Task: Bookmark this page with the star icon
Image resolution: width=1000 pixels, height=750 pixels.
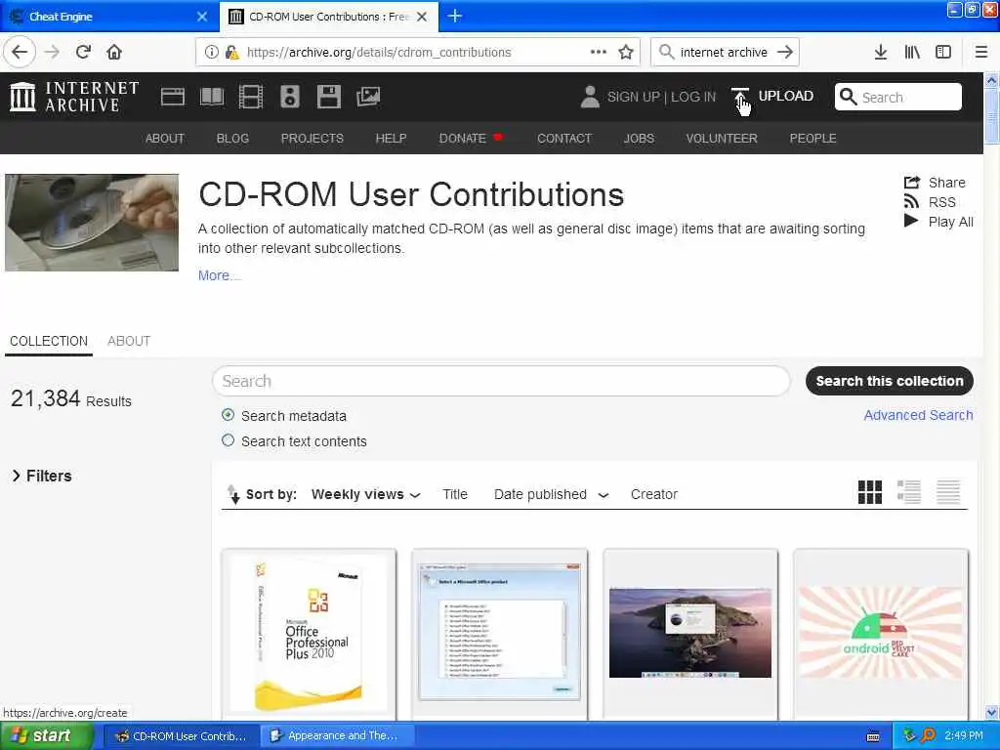Action: (x=626, y=53)
